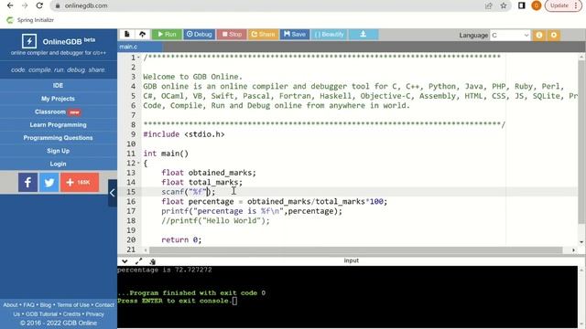Click the console output area
This screenshot has height=329, width=586.
point(348,296)
